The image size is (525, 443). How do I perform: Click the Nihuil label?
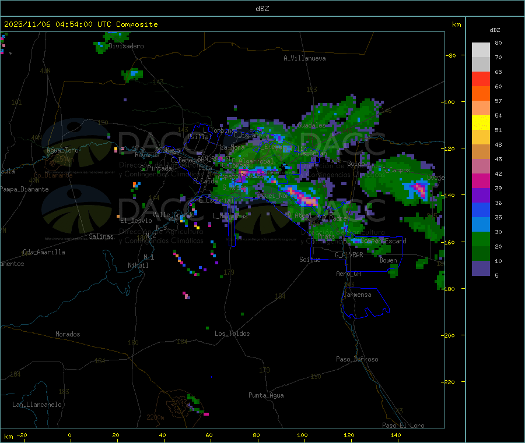click(x=138, y=265)
